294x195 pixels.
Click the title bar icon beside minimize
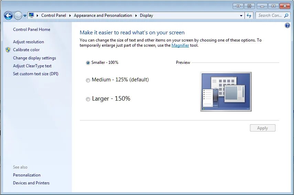249,6
